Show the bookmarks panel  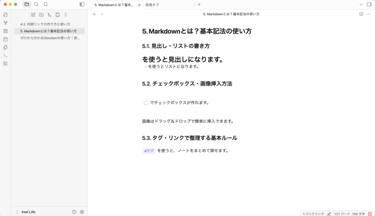pos(46,4)
